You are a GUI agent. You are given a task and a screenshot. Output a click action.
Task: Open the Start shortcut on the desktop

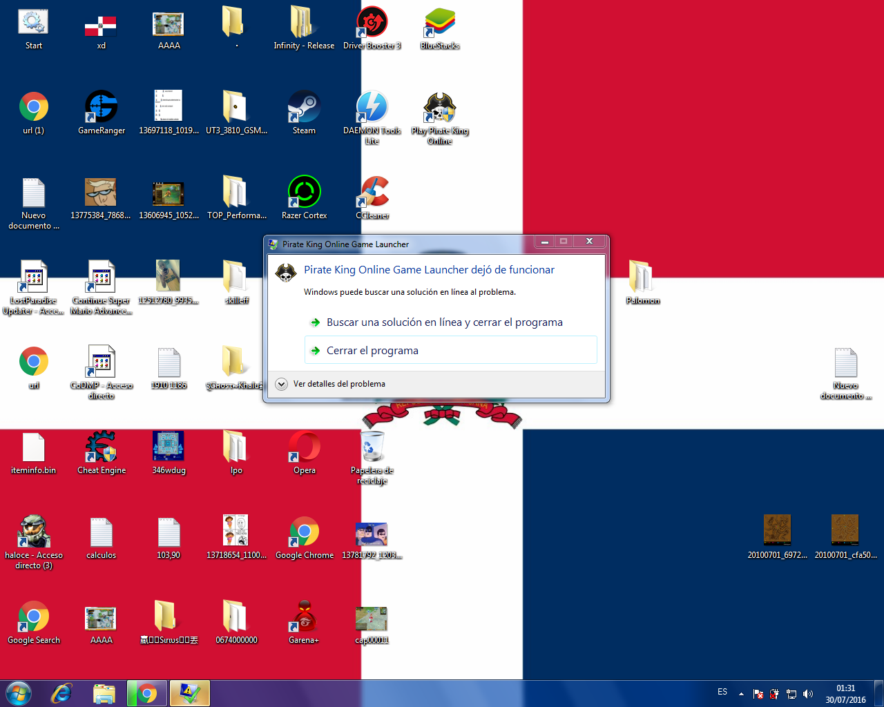pos(33,30)
